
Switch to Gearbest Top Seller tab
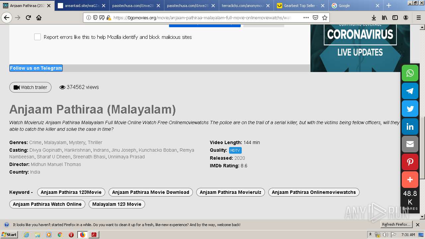[x=300, y=6]
